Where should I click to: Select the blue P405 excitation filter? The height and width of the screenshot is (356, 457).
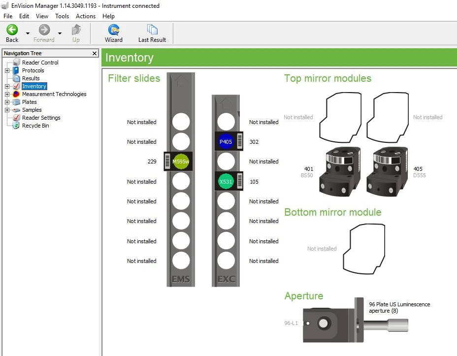point(226,142)
